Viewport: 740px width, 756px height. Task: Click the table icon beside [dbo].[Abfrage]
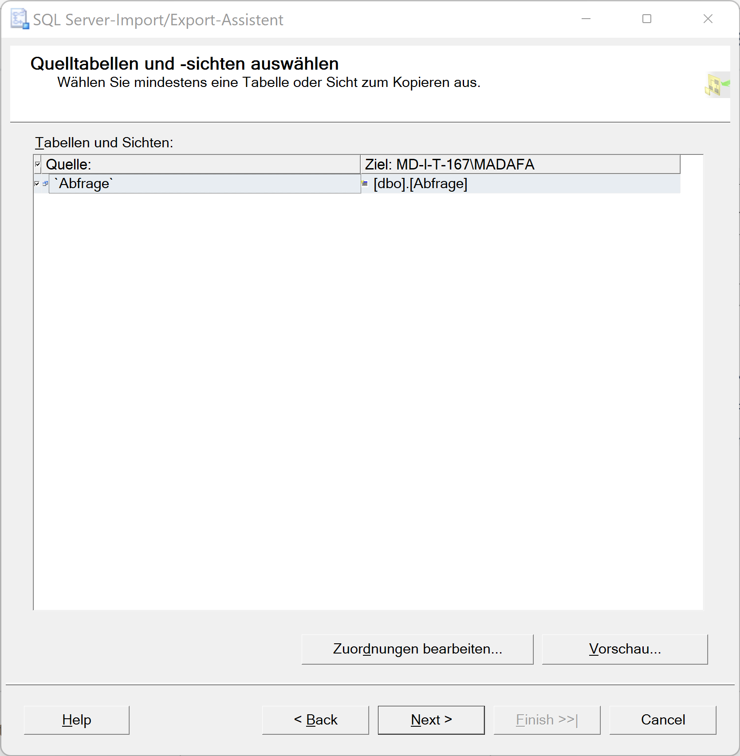pyautogui.click(x=365, y=184)
